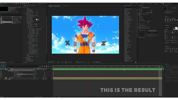The height and width of the screenshot is (100, 178).
Task: Click the Project panel search field
Action: [11, 15]
